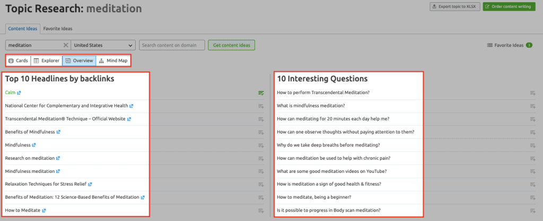Open external link icon beside 'How to Meditate'
This screenshot has height=221, width=543.
pos(44,210)
